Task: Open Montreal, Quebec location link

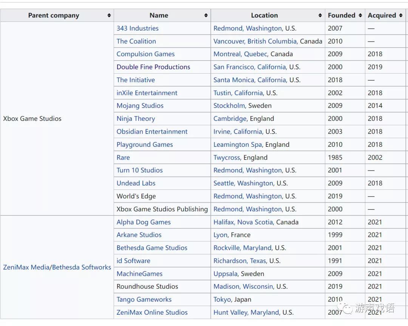Action: pos(240,54)
